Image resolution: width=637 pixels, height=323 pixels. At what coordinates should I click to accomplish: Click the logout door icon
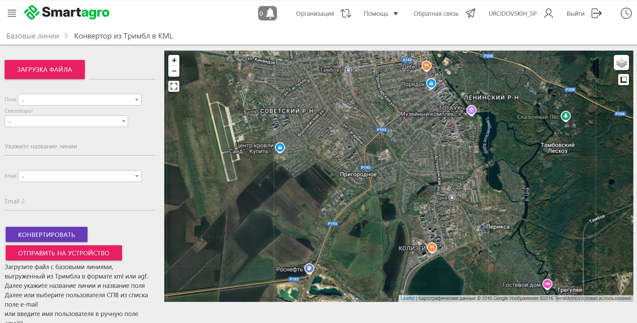click(x=597, y=13)
